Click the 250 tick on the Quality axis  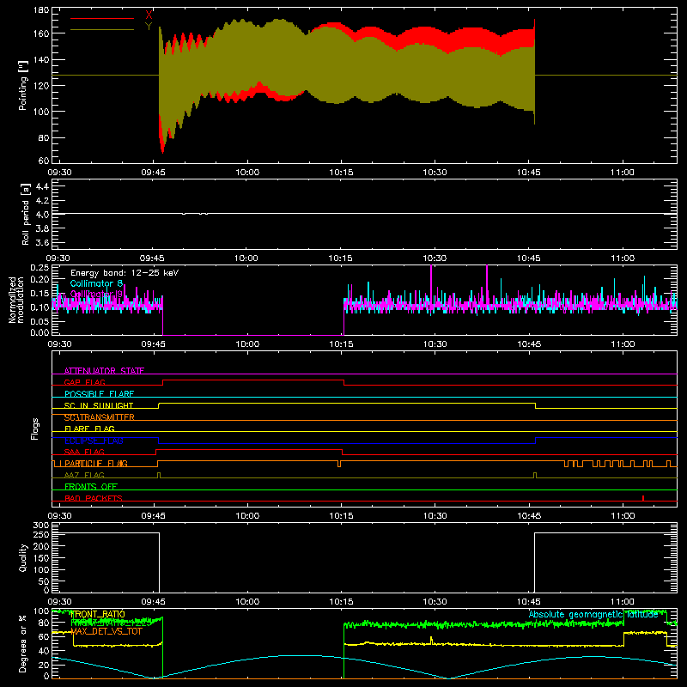click(x=41, y=535)
